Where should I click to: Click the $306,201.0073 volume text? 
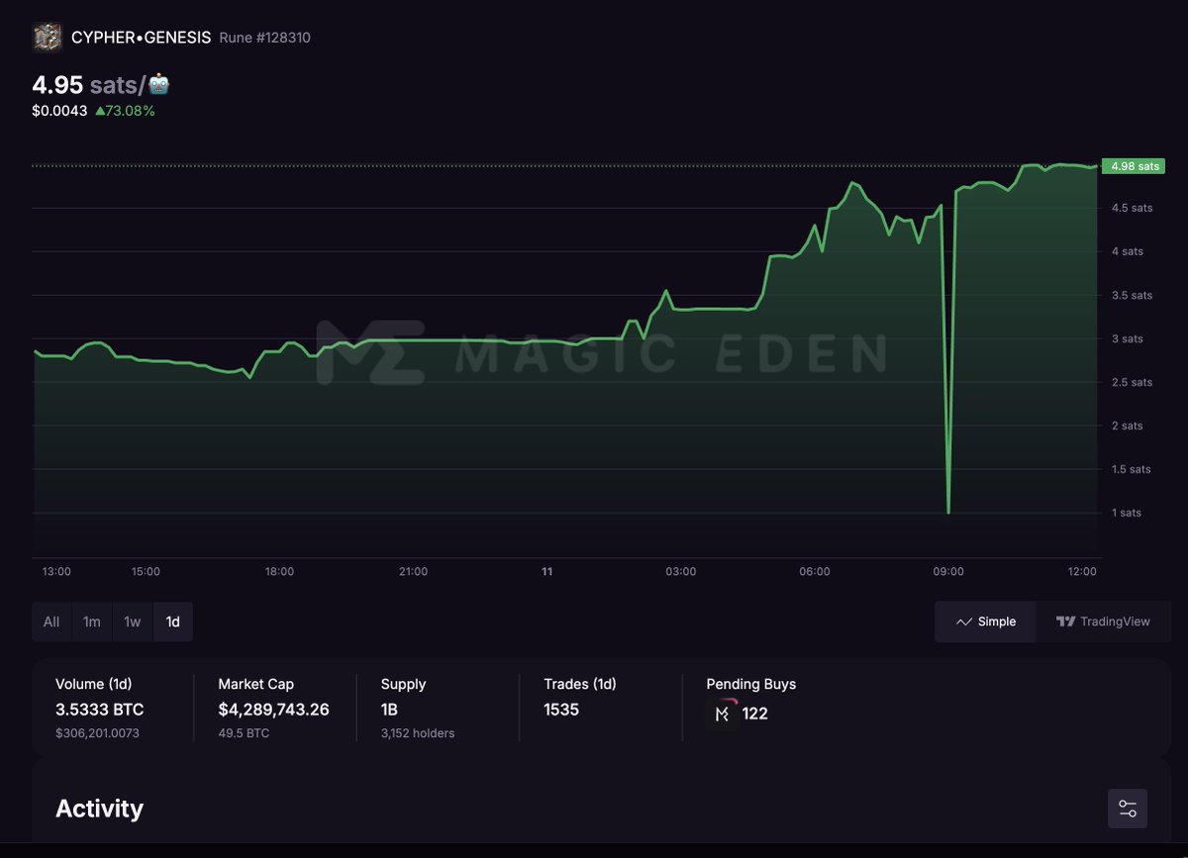pyautogui.click(x=97, y=733)
